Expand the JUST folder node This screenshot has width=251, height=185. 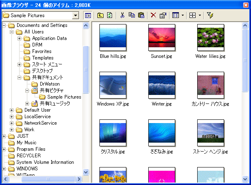4,136
